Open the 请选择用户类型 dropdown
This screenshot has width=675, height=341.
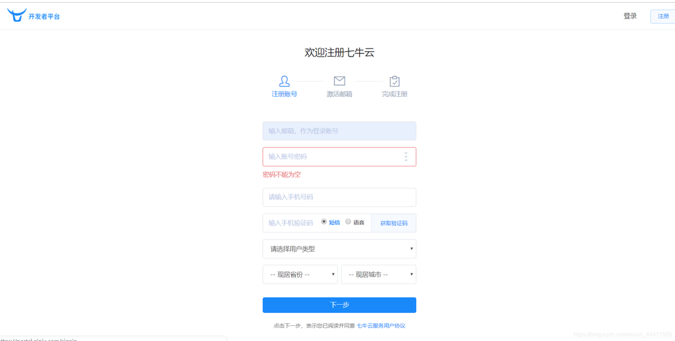340,249
